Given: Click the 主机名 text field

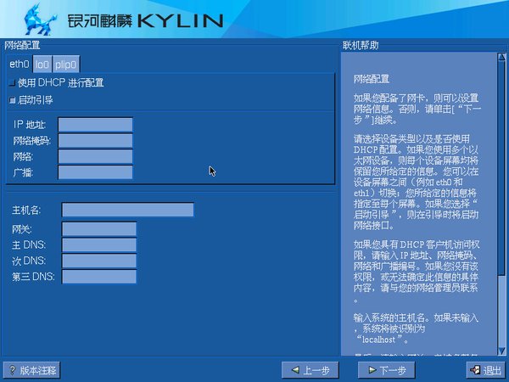Looking at the screenshot, I should click(x=128, y=210).
